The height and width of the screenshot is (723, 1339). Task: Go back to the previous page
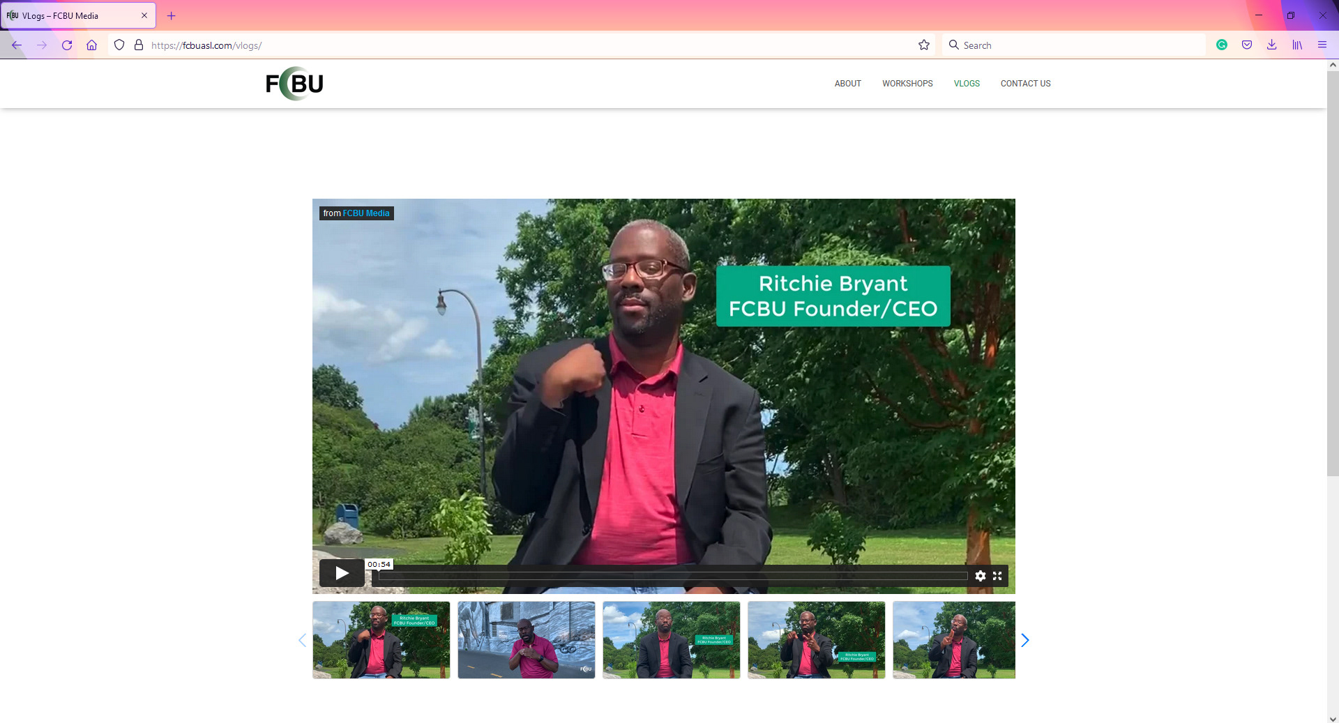point(17,45)
